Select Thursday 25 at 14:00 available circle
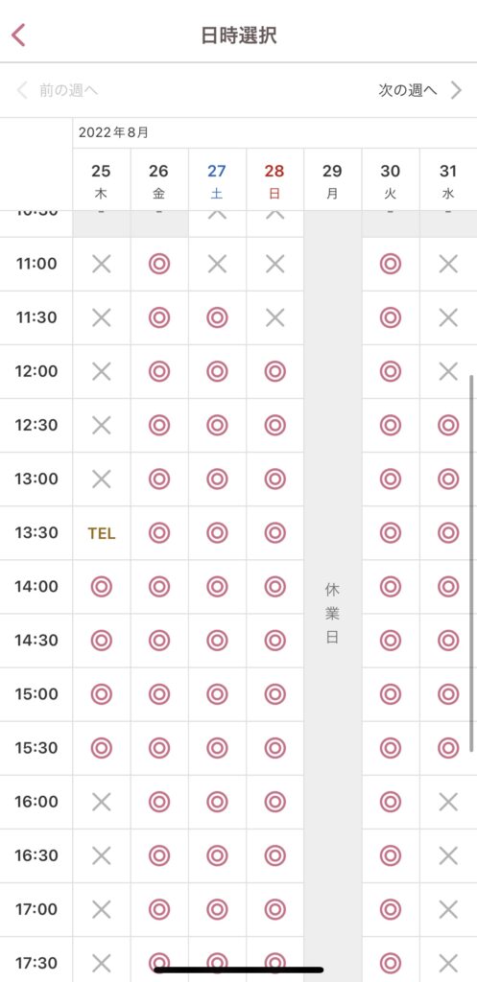This screenshot has width=477, height=982. point(102,588)
